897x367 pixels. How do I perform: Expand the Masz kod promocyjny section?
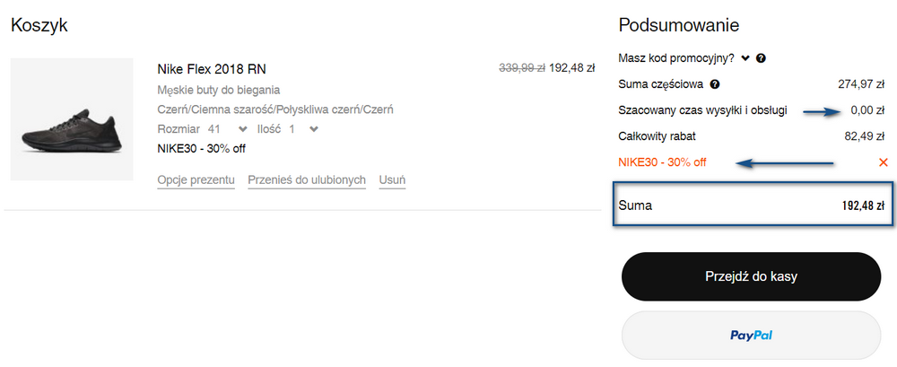click(745, 58)
